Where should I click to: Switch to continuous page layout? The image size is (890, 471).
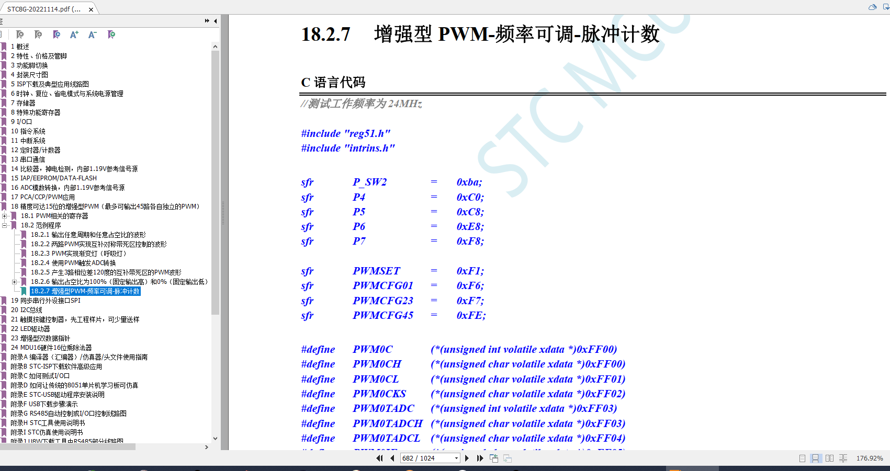(x=815, y=458)
